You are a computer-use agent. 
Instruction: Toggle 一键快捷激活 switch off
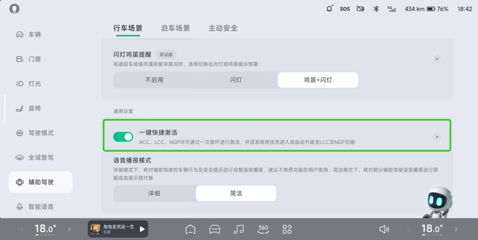[123, 137]
